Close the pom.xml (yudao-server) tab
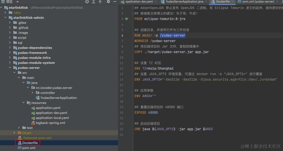Image resolution: width=283 pixels, height=151 pixels. pos(277,2)
